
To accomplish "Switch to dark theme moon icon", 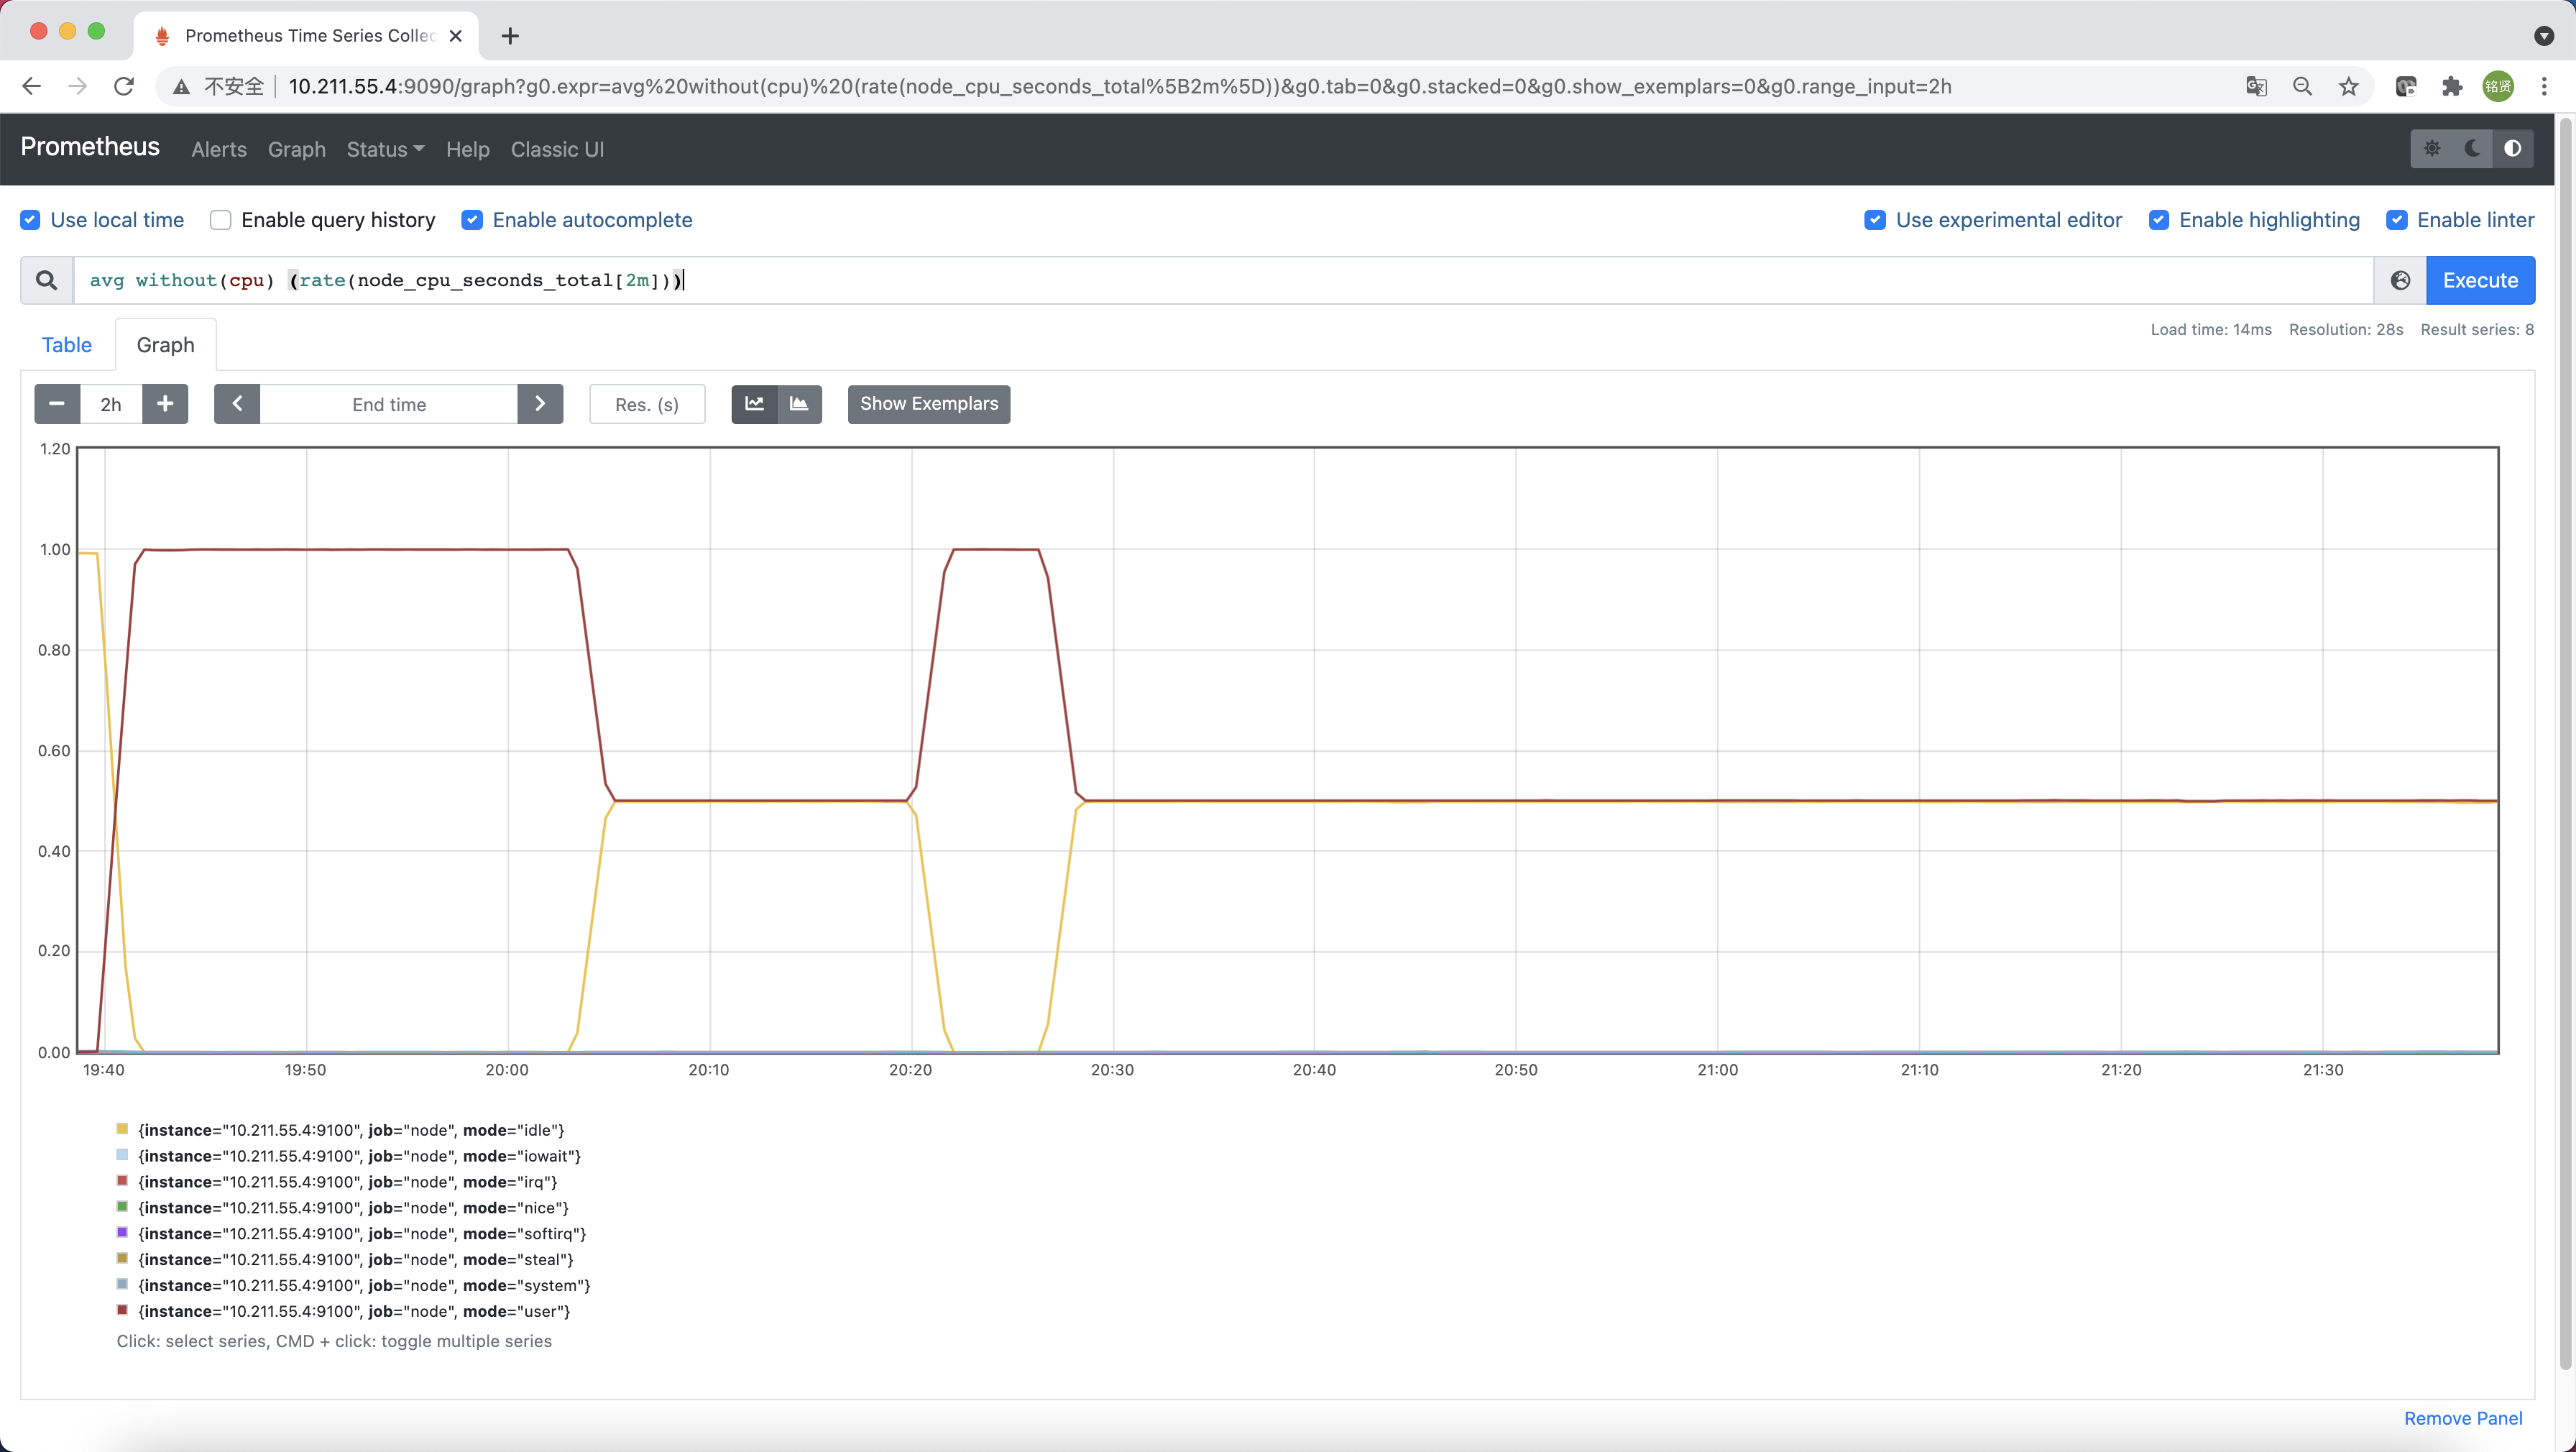I will coord(2472,149).
